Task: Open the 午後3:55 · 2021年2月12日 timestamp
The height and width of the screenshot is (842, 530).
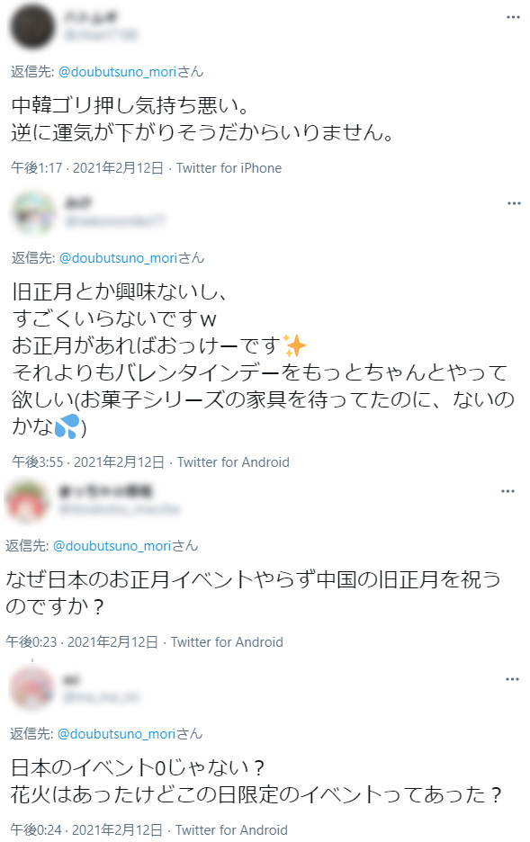Action: (88, 462)
